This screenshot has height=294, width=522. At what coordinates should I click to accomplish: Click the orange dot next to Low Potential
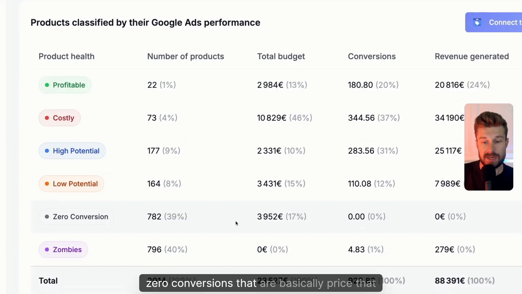point(47,184)
